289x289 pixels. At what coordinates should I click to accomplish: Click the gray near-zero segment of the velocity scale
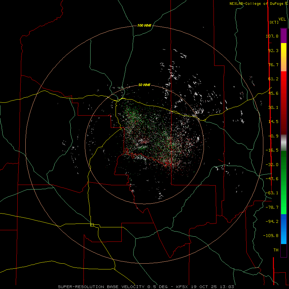coord(284,143)
